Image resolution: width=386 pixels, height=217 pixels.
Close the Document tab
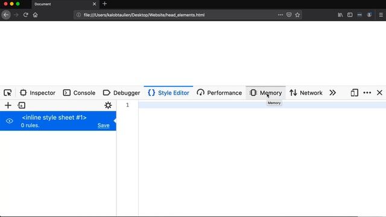tap(94, 4)
